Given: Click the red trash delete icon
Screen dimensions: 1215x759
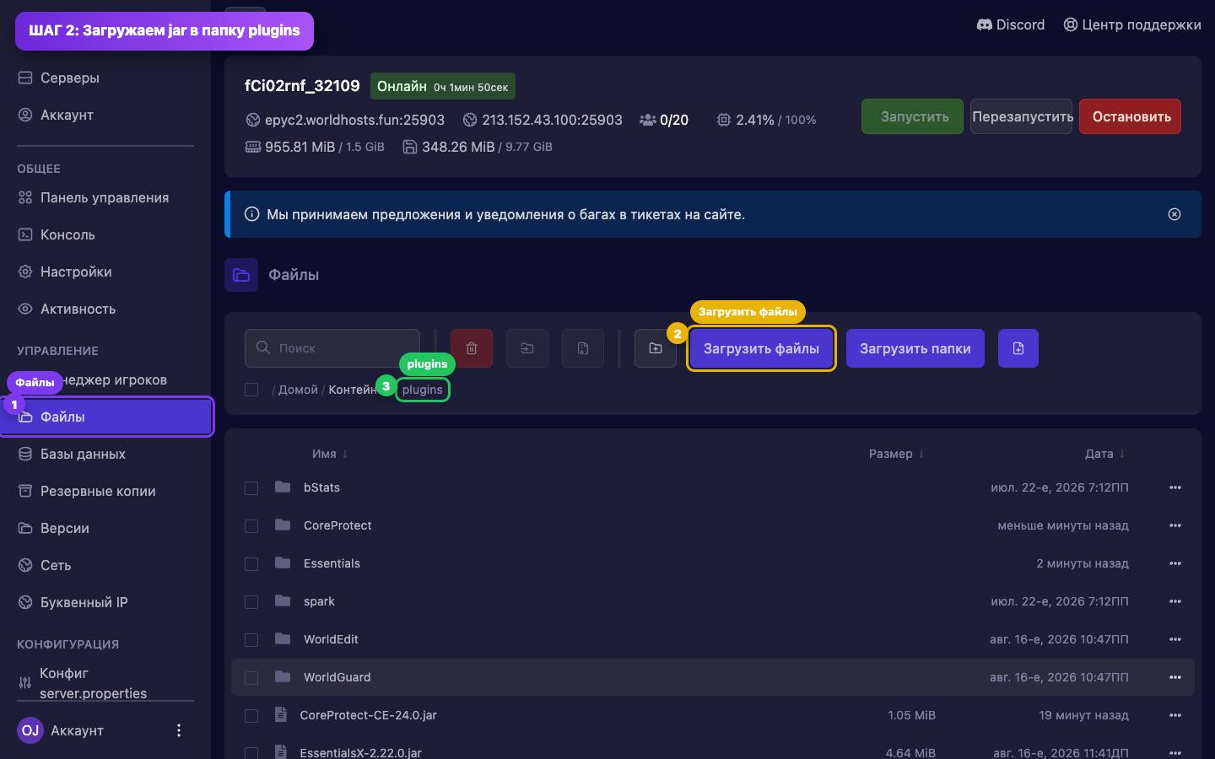Looking at the screenshot, I should pos(472,348).
